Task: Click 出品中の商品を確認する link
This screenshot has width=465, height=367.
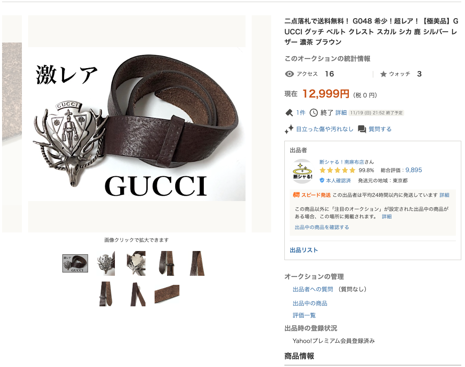Action: click(322, 227)
